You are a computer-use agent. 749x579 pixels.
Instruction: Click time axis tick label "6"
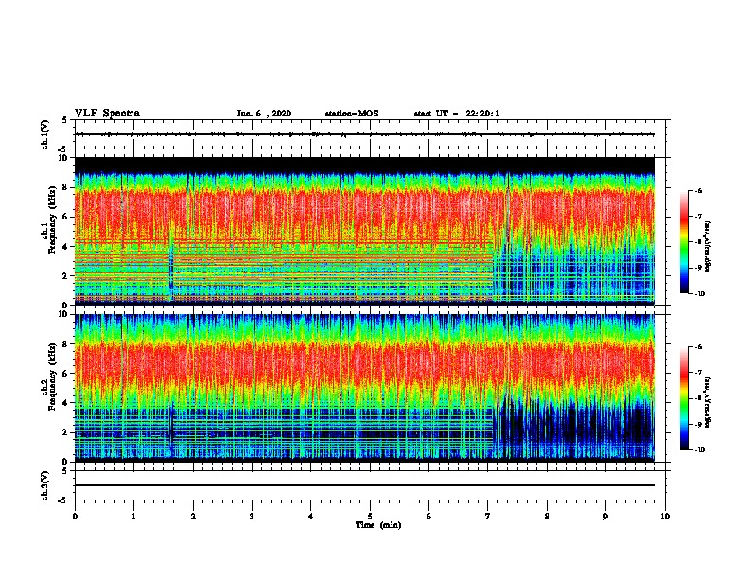[x=429, y=517]
